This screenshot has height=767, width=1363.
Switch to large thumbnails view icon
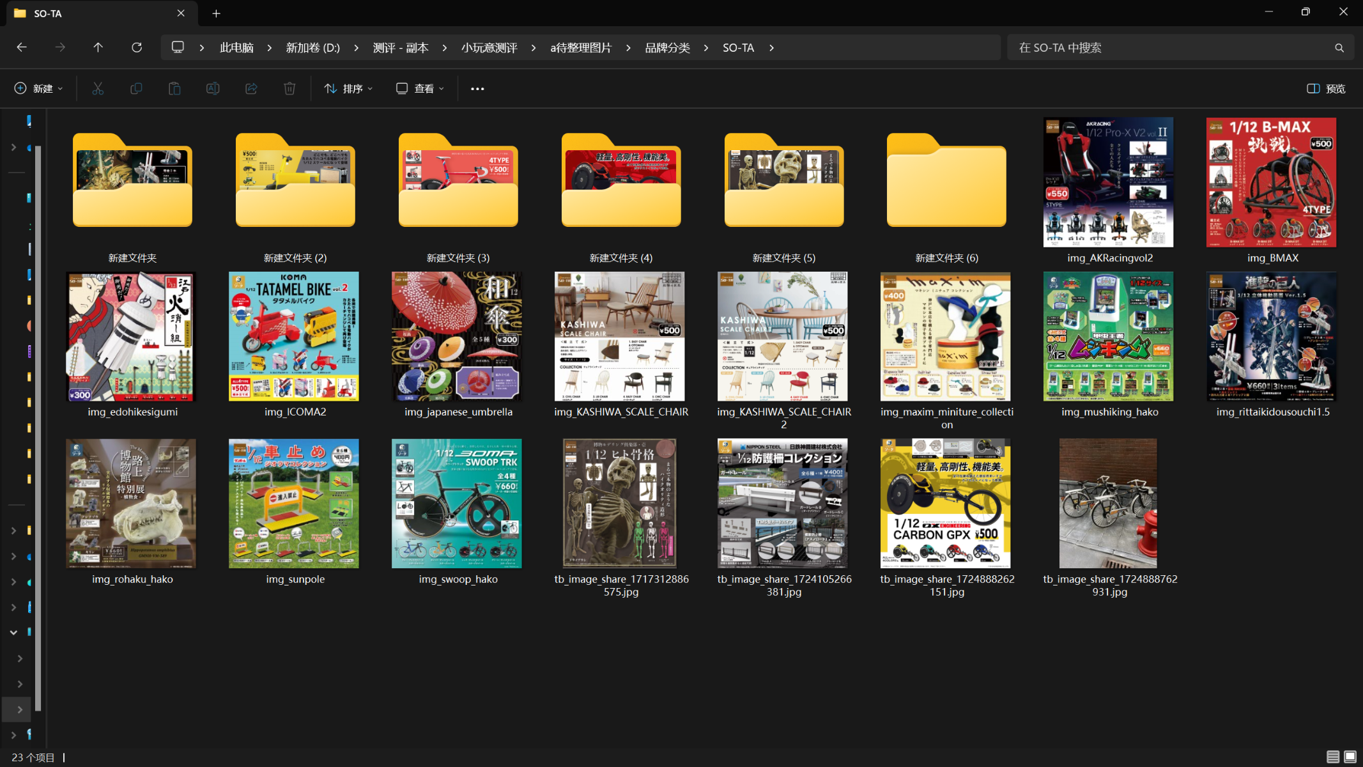pos(1350,757)
